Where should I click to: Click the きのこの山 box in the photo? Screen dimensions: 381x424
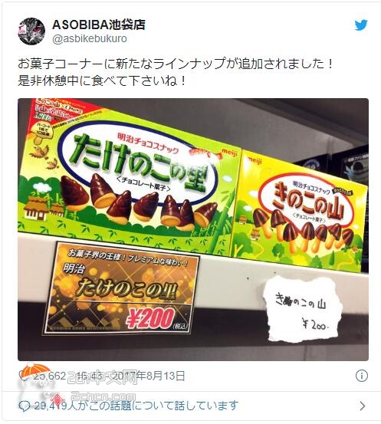301,212
